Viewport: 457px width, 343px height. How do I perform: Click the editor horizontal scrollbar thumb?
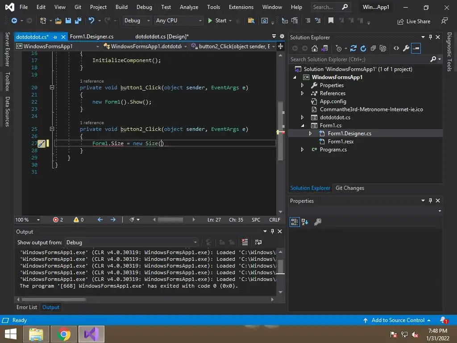coord(170,220)
